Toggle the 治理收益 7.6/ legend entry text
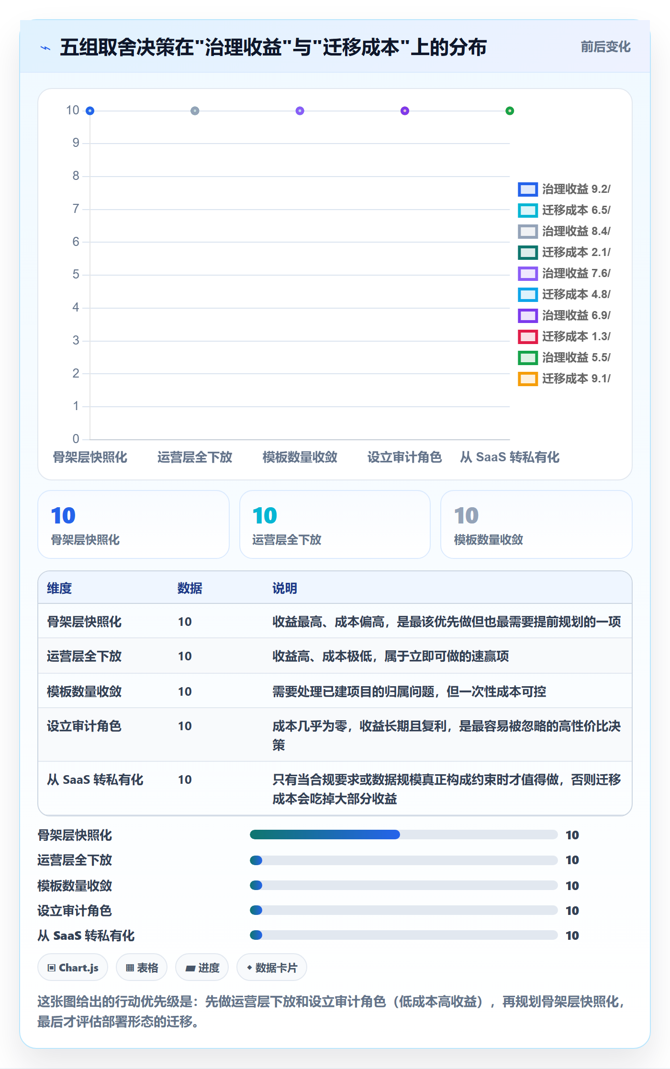 click(576, 274)
